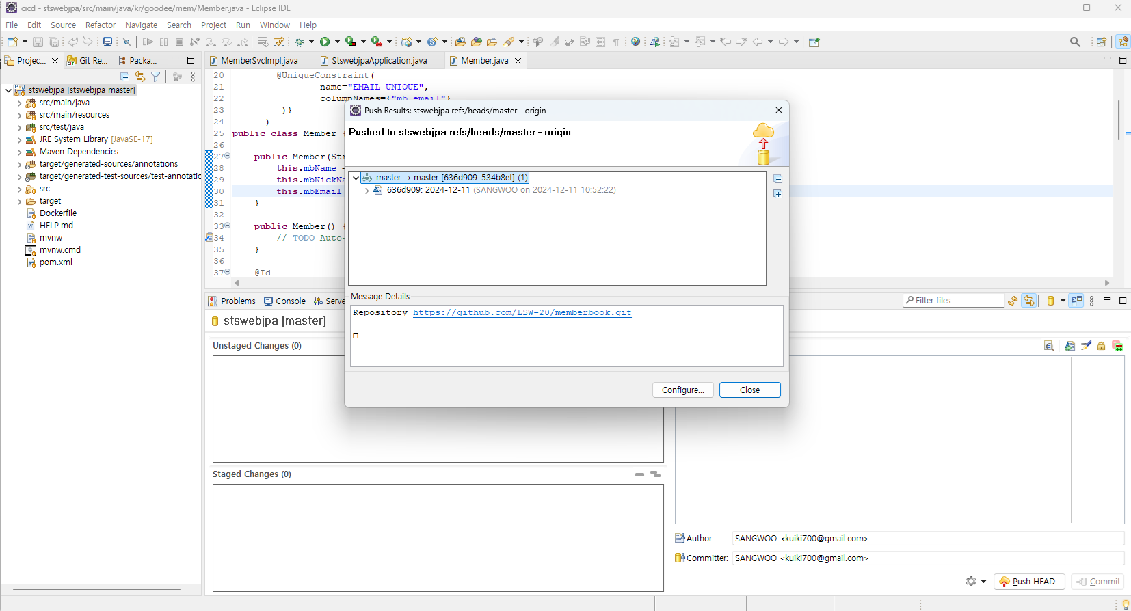Image resolution: width=1131 pixels, height=611 pixels.
Task: Open the Window menu
Action: (275, 25)
